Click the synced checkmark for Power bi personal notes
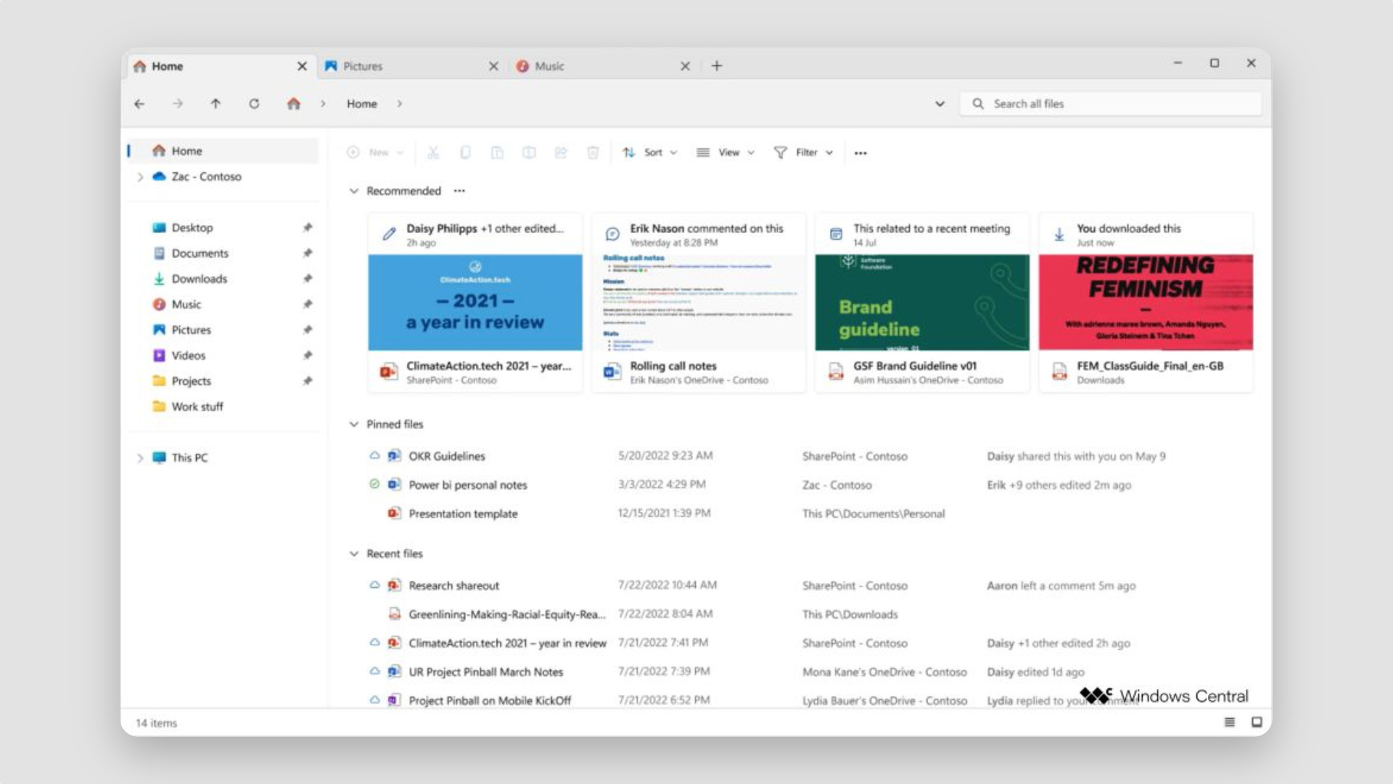This screenshot has height=784, width=1393. pos(374,484)
